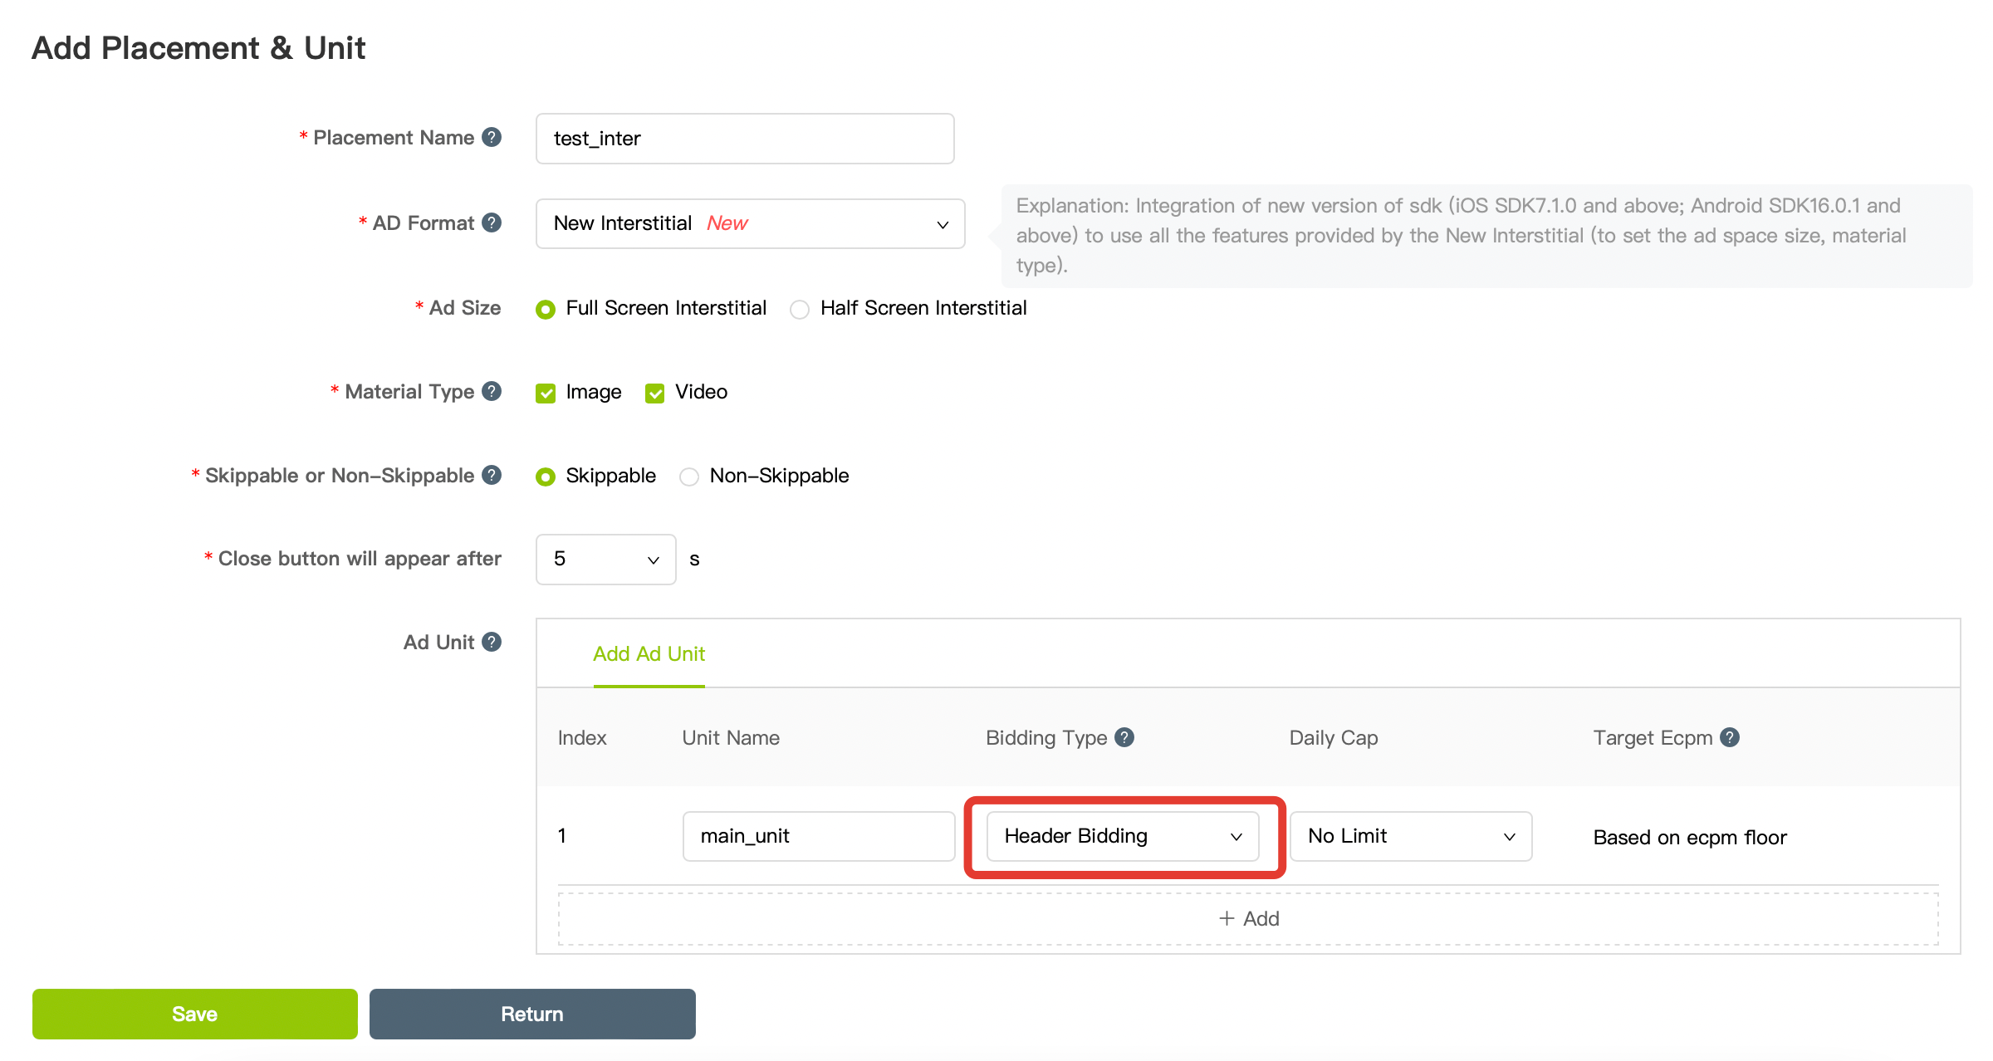Screen dimensions: 1993x1061
Task: Open the close button delay dropdown
Action: click(x=605, y=560)
